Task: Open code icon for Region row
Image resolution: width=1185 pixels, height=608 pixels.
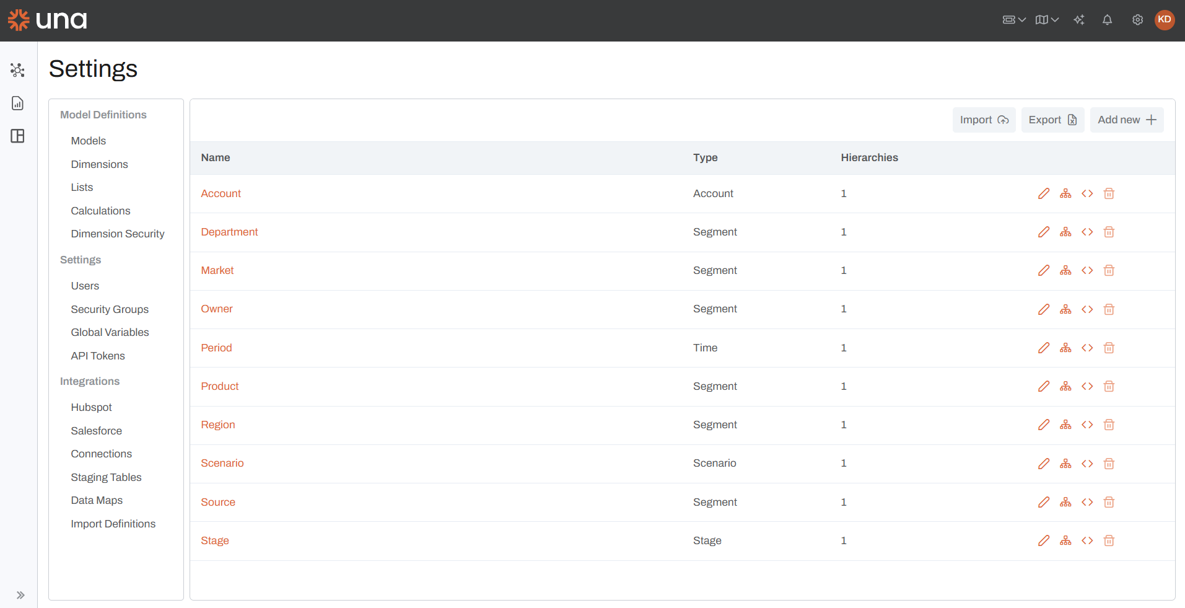Action: pyautogui.click(x=1087, y=425)
